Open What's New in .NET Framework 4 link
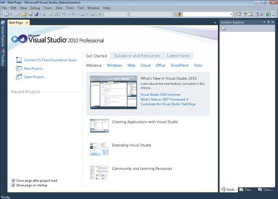The height and width of the screenshot is (199, 278). click(164, 99)
